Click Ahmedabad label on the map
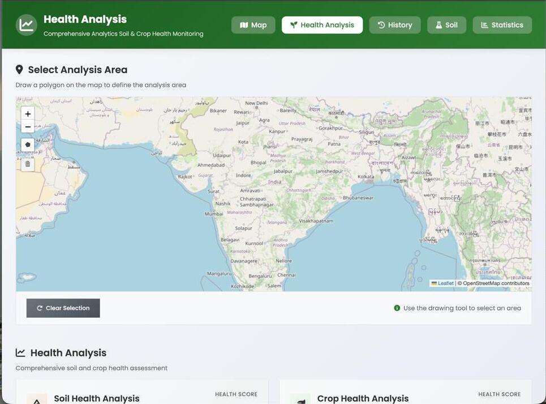Image resolution: width=546 pixels, height=404 pixels. click(x=210, y=165)
